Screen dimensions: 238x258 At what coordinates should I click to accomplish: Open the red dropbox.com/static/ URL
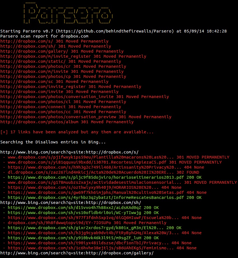pyautogui.click(x=33, y=61)
